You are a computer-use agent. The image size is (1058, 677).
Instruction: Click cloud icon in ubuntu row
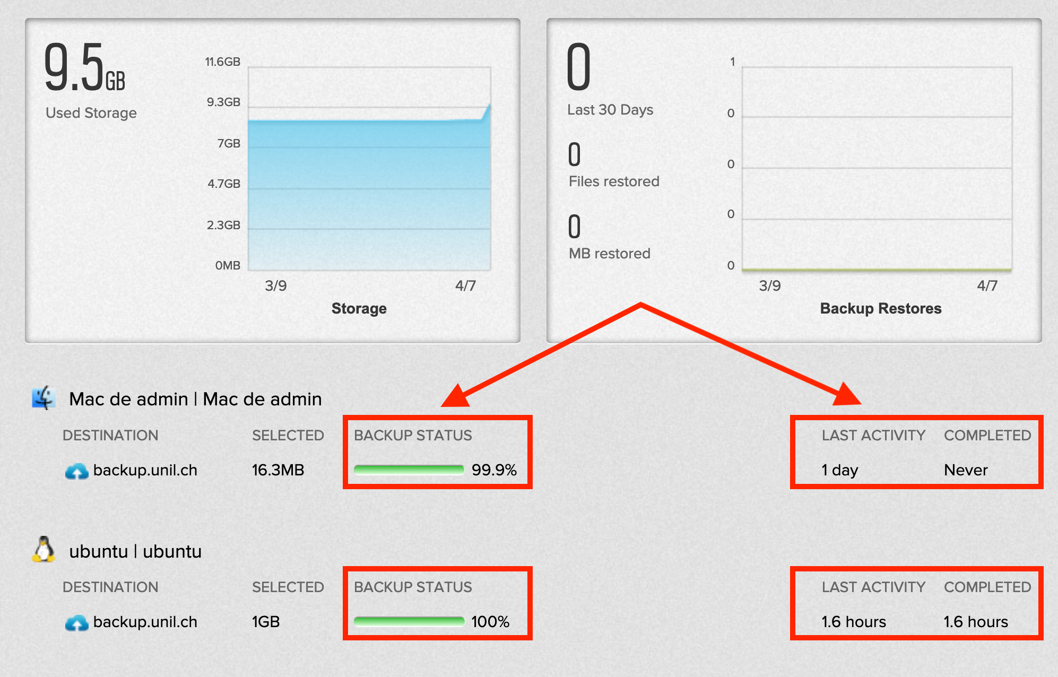(76, 623)
